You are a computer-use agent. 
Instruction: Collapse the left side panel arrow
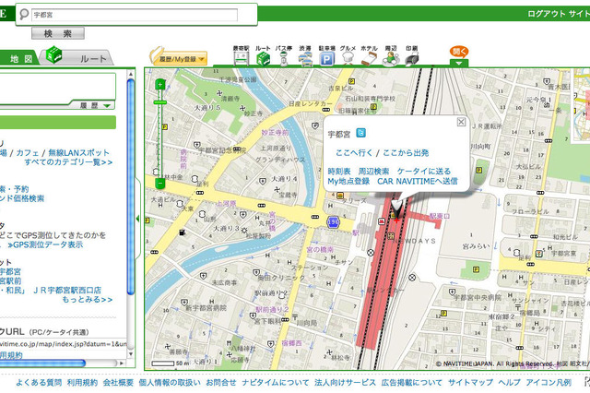pos(137,219)
